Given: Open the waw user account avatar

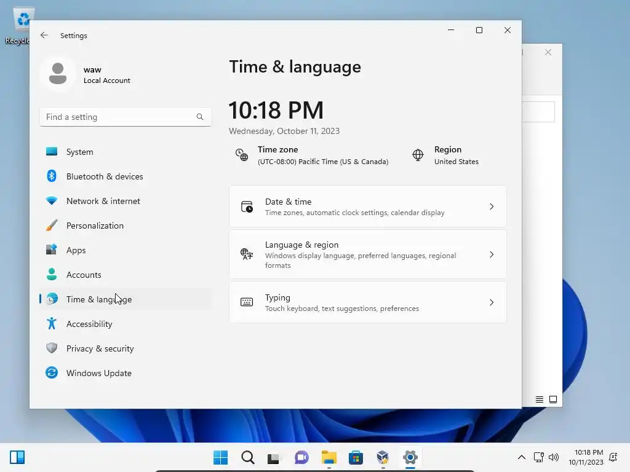Looking at the screenshot, I should pos(58,74).
